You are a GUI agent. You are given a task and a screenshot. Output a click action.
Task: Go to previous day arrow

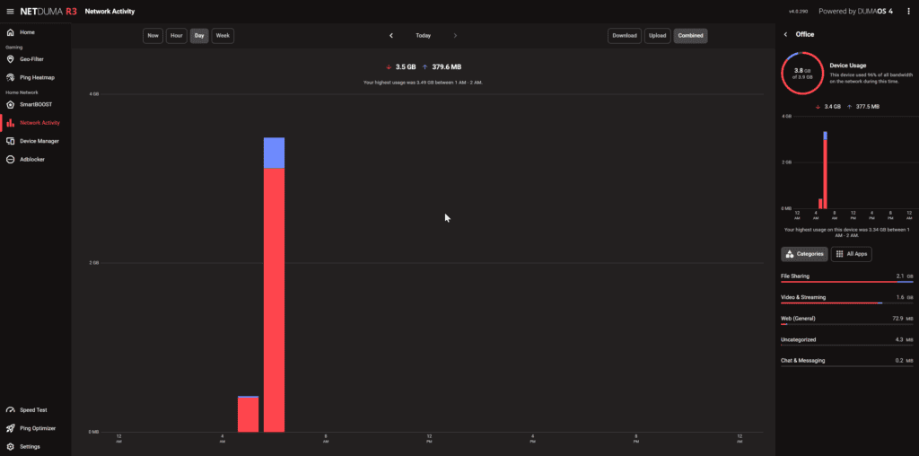[391, 36]
